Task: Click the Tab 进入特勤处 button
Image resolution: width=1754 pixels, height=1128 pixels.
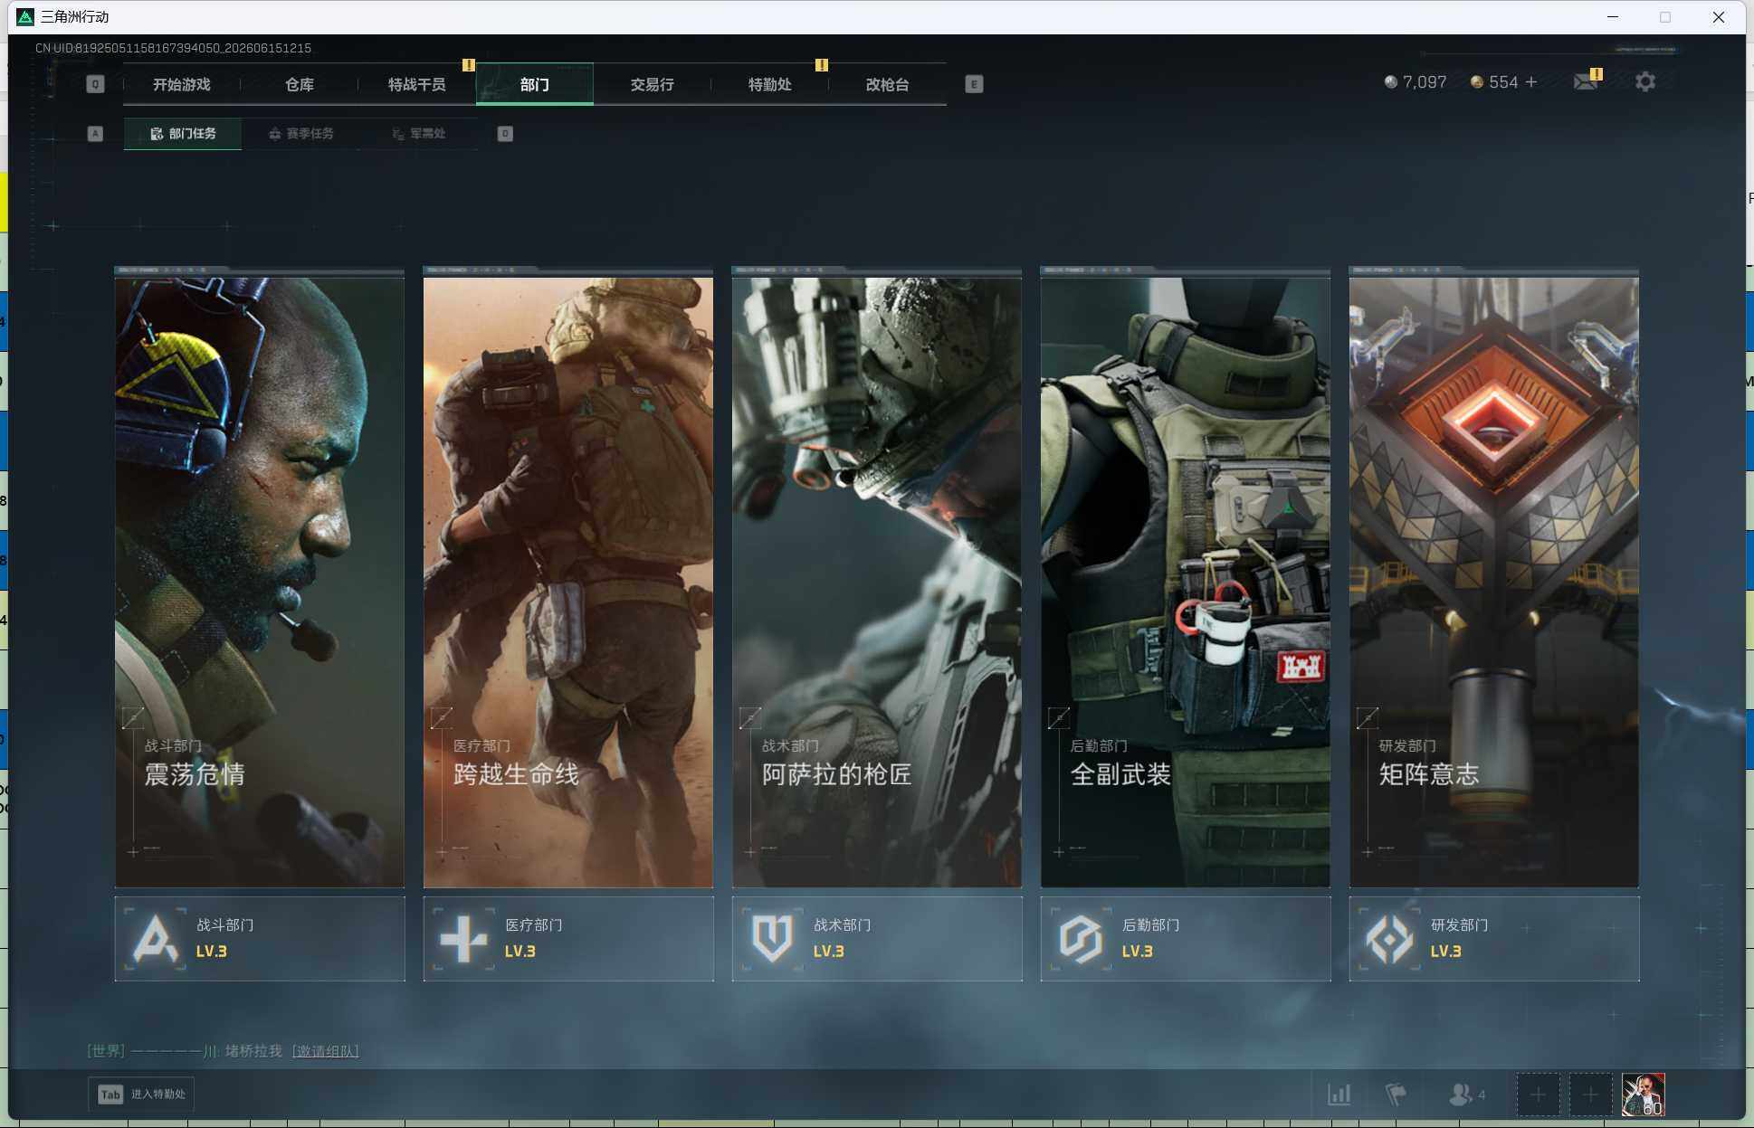Action: coord(141,1095)
